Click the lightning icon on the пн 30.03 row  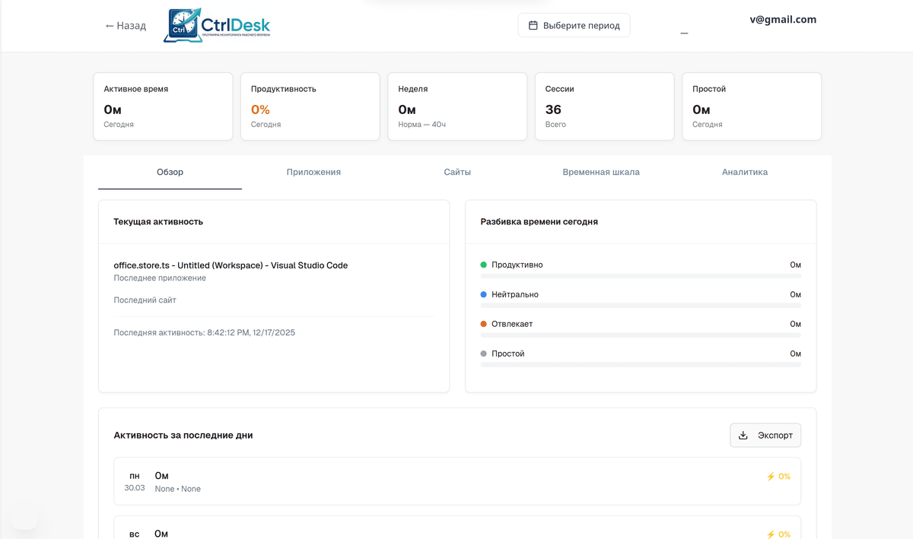click(x=771, y=477)
